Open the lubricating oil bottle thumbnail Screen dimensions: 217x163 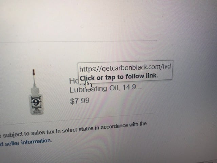36,92
